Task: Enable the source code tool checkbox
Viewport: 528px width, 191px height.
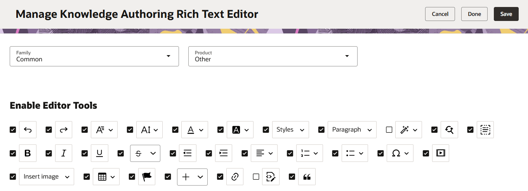Action: click(256, 177)
